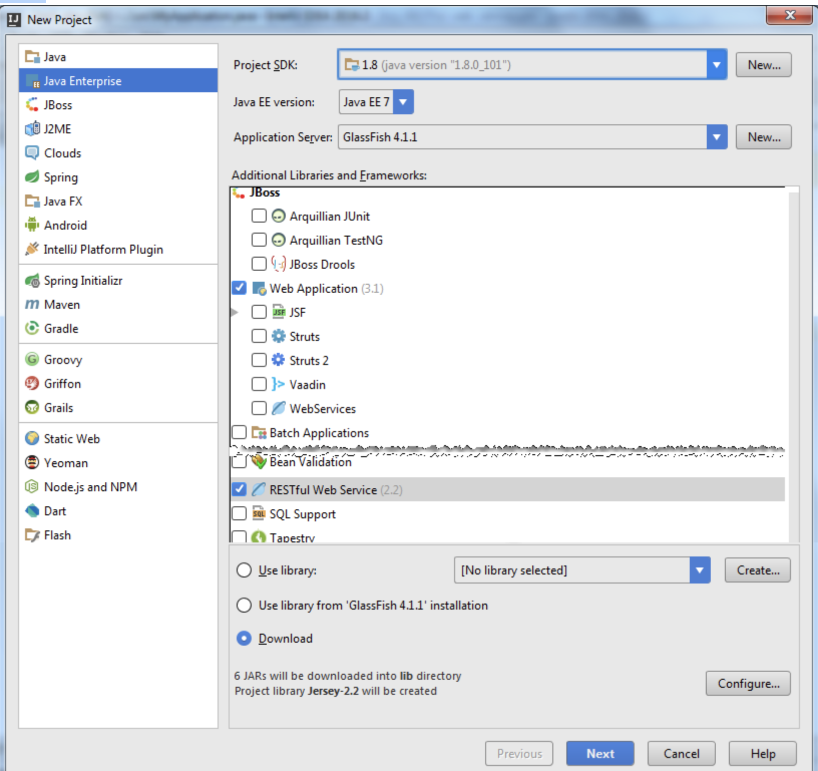Click the Groovy icon
This screenshot has height=771, width=818.
pos(33,359)
